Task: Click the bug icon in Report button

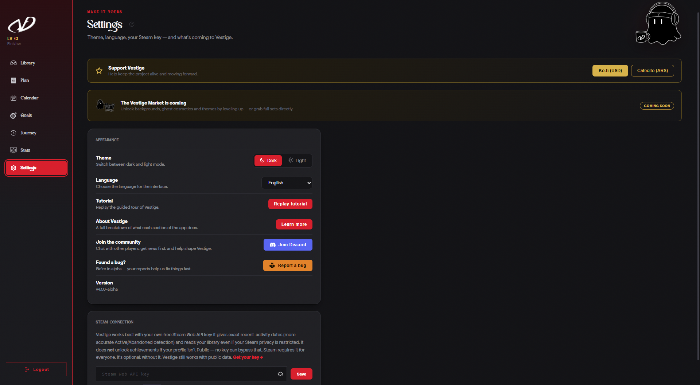Action: (272, 266)
